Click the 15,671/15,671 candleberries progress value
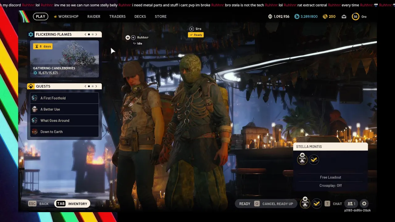The image size is (395, 222). tap(48, 73)
